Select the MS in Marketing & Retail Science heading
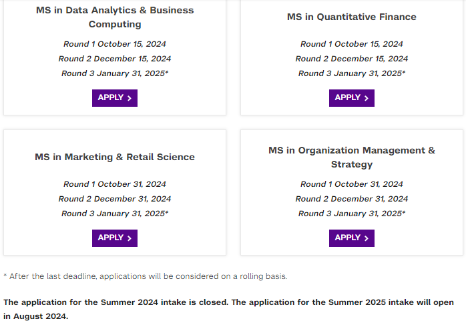Image resolution: width=466 pixels, height=323 pixels. [x=115, y=157]
